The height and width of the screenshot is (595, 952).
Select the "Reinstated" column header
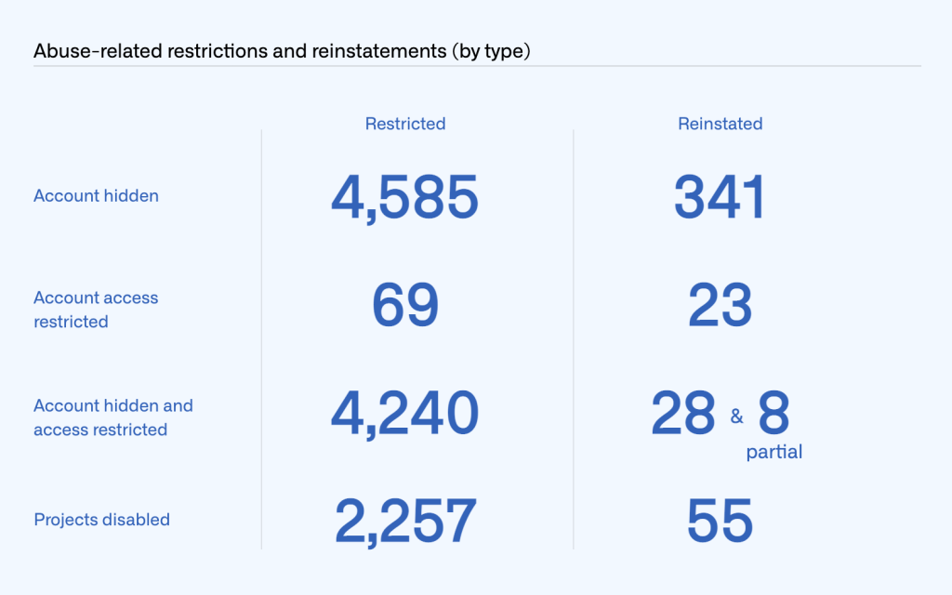(721, 124)
